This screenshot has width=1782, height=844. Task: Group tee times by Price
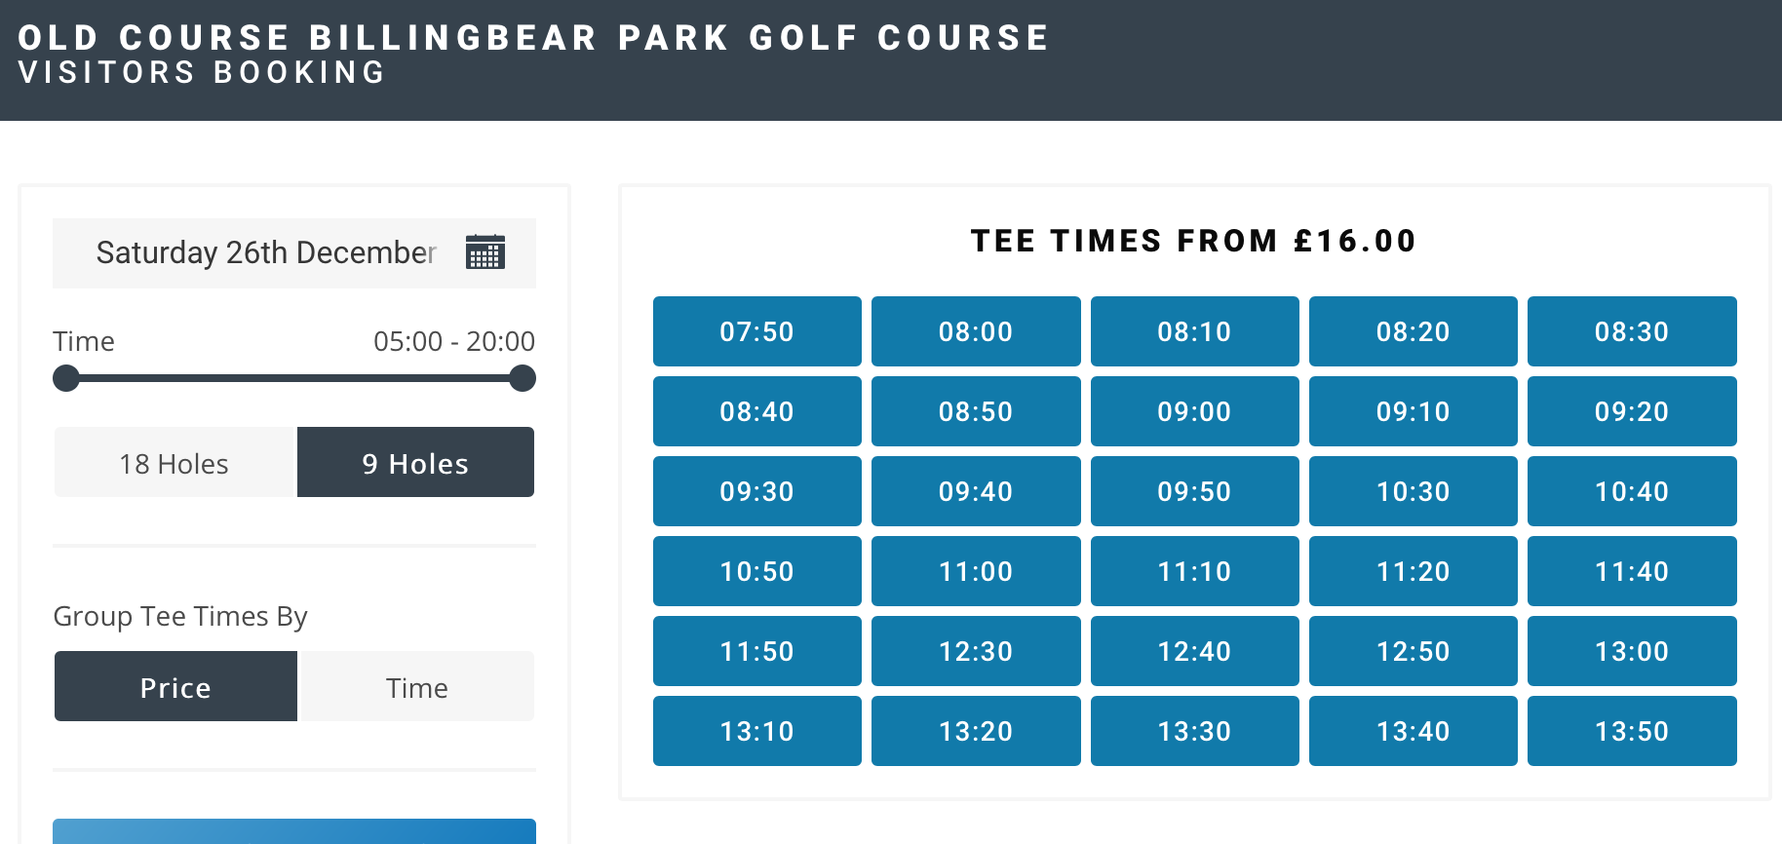pyautogui.click(x=175, y=687)
